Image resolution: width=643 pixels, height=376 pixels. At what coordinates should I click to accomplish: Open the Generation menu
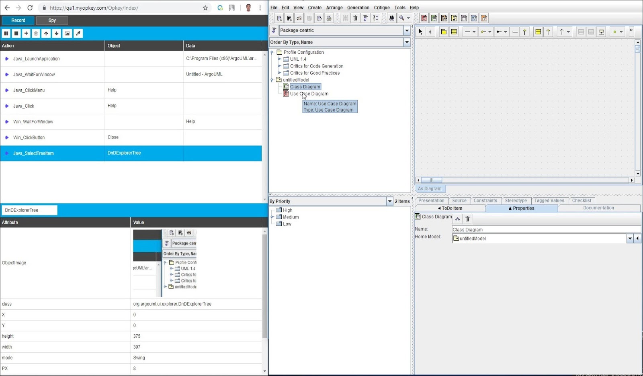[358, 8]
